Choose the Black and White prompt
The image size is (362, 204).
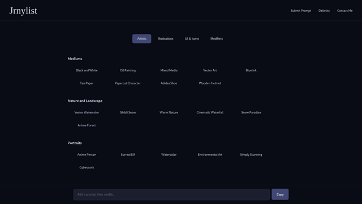(x=87, y=70)
